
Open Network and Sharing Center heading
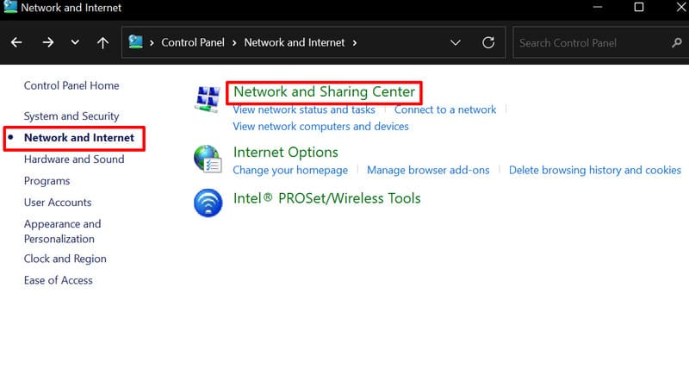[325, 91]
